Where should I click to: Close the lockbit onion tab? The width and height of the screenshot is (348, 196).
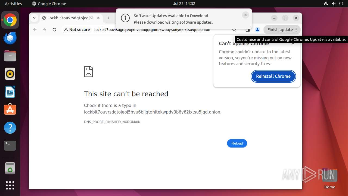98,18
